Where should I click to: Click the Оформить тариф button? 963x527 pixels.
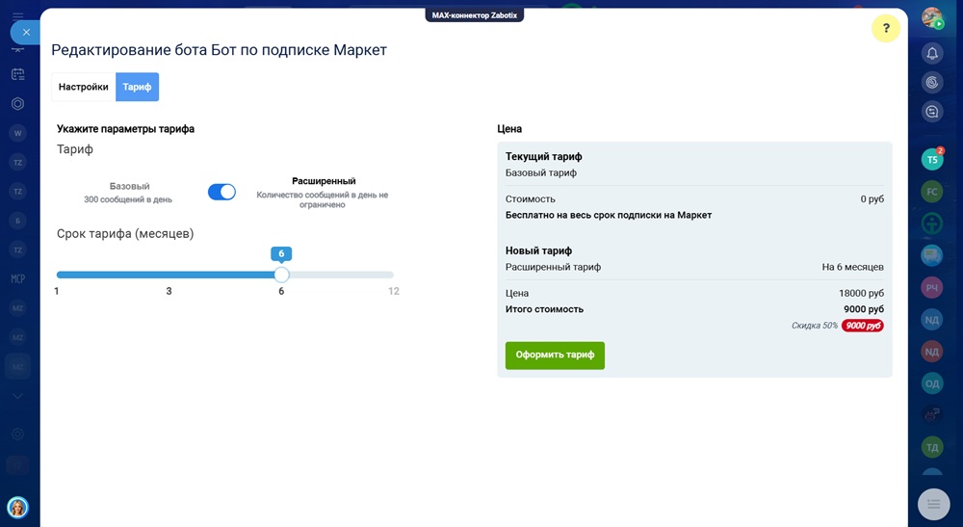tap(555, 355)
